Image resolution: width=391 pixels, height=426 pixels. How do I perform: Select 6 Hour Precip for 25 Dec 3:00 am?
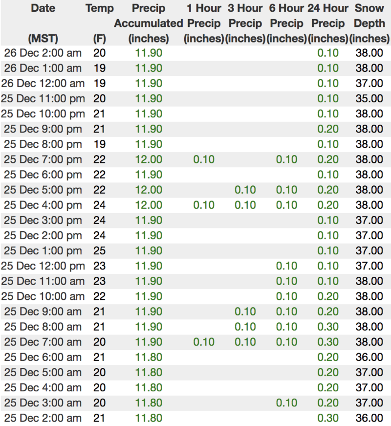pos(287,403)
